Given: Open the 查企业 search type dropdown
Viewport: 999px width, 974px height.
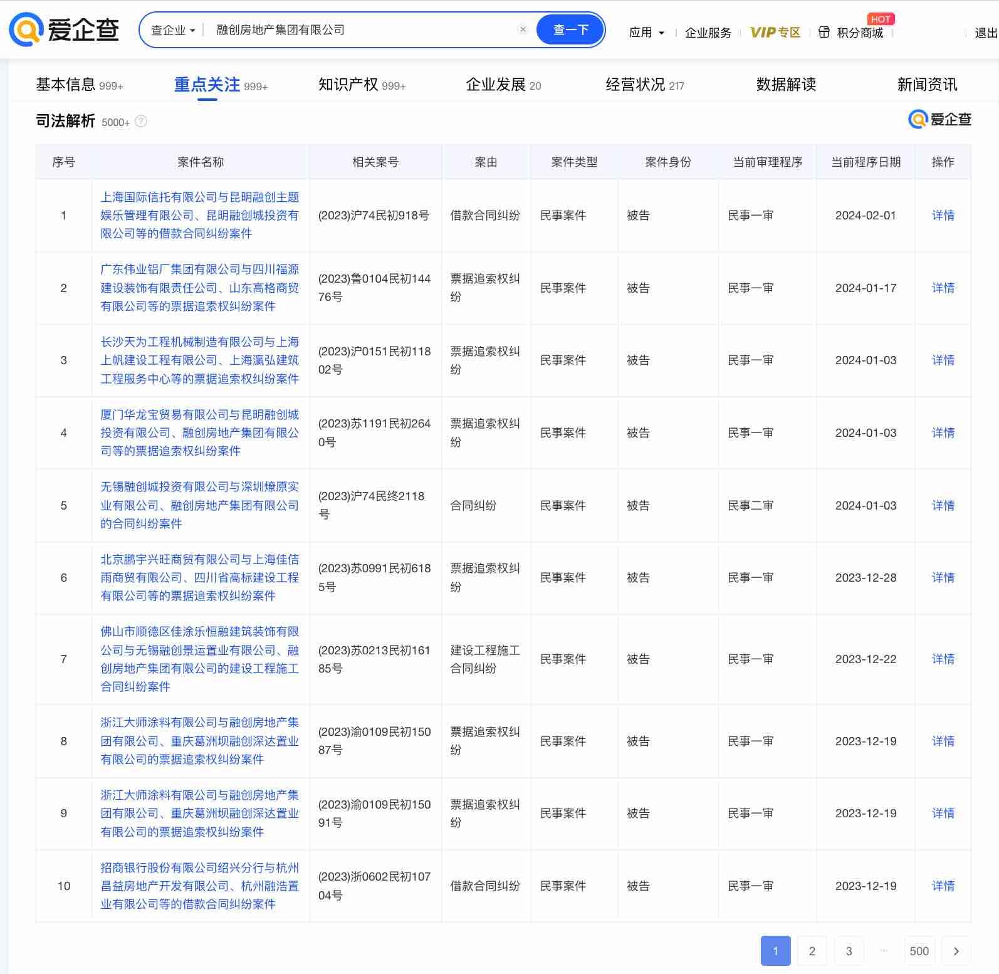Looking at the screenshot, I should tap(173, 30).
